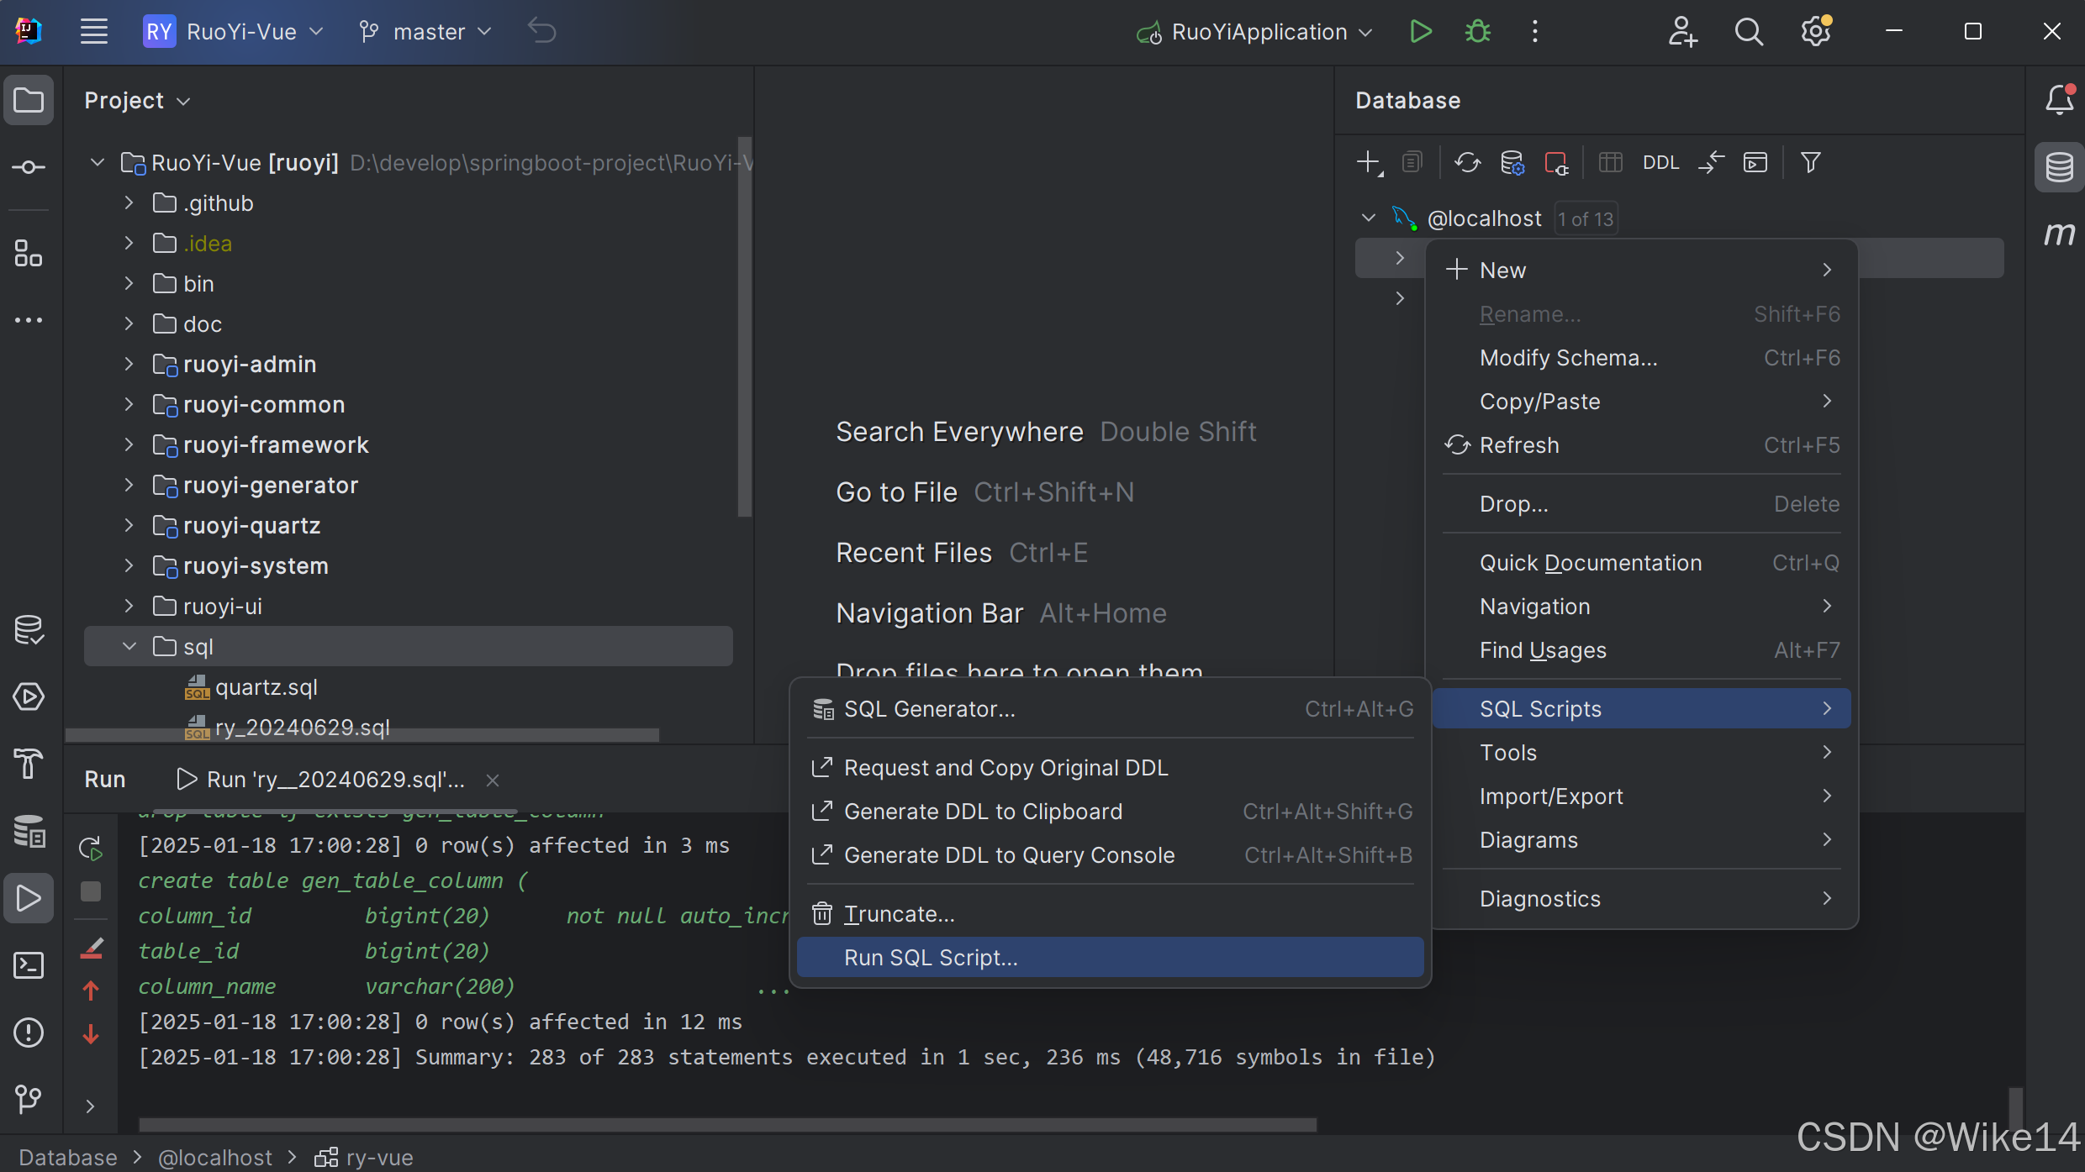Collapse the @localhost data source node
The height and width of the screenshot is (1172, 2085).
click(1369, 218)
